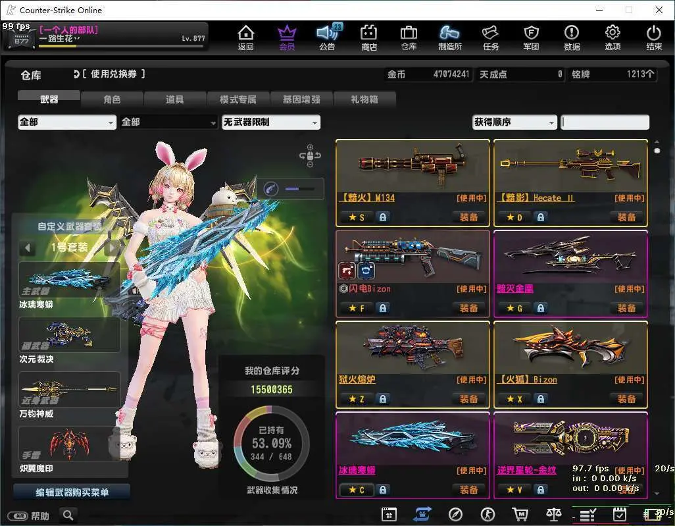Toggle the 帮助 help switch

click(x=18, y=515)
